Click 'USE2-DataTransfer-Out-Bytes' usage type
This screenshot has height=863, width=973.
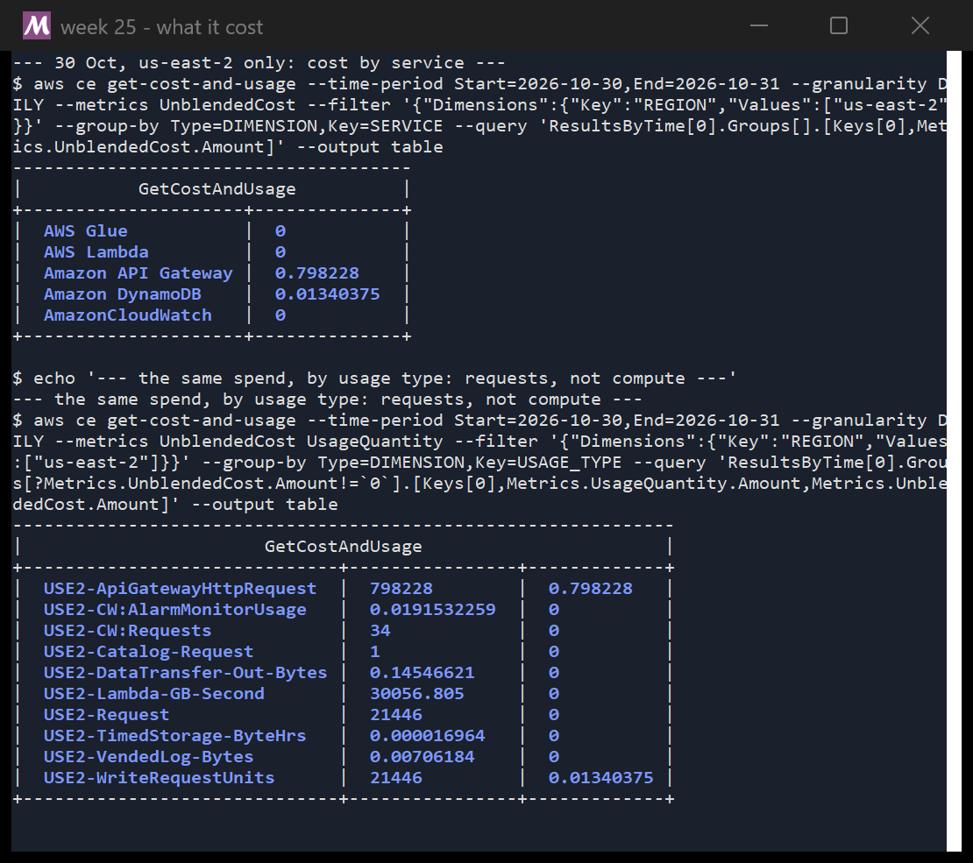[x=185, y=673]
